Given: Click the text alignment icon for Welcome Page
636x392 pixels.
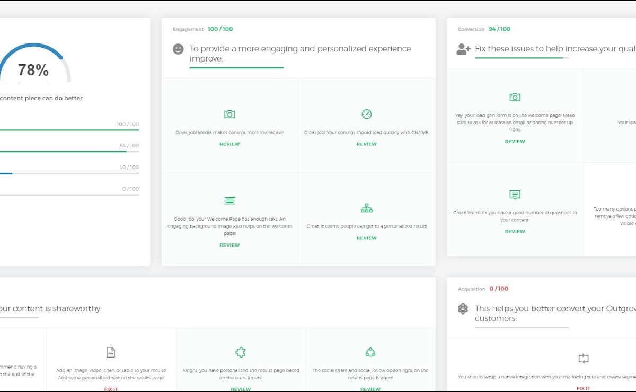Looking at the screenshot, I should click(229, 201).
